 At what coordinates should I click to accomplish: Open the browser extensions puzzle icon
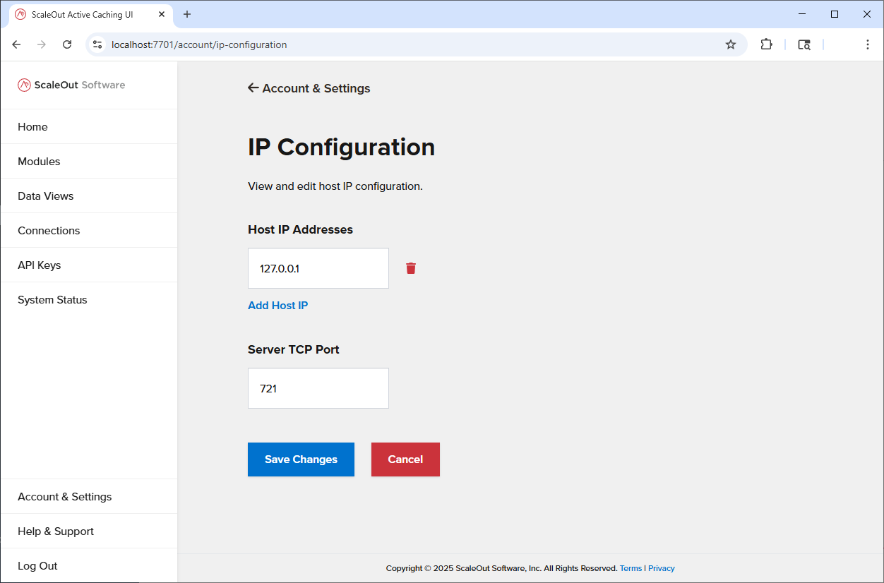tap(766, 44)
